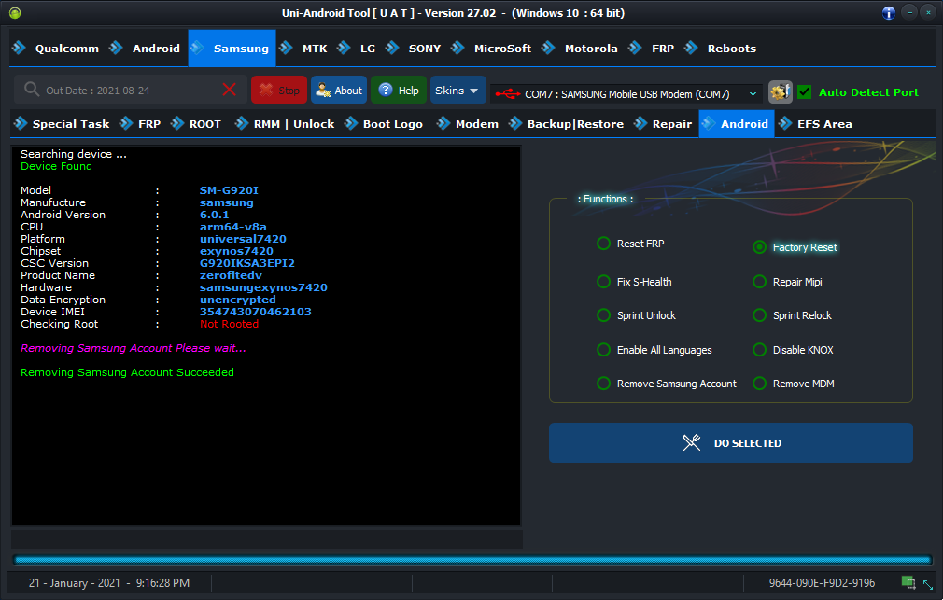Click the arrow icon beside MicroSoft
Screen dimensions: 943x600
tap(457, 48)
